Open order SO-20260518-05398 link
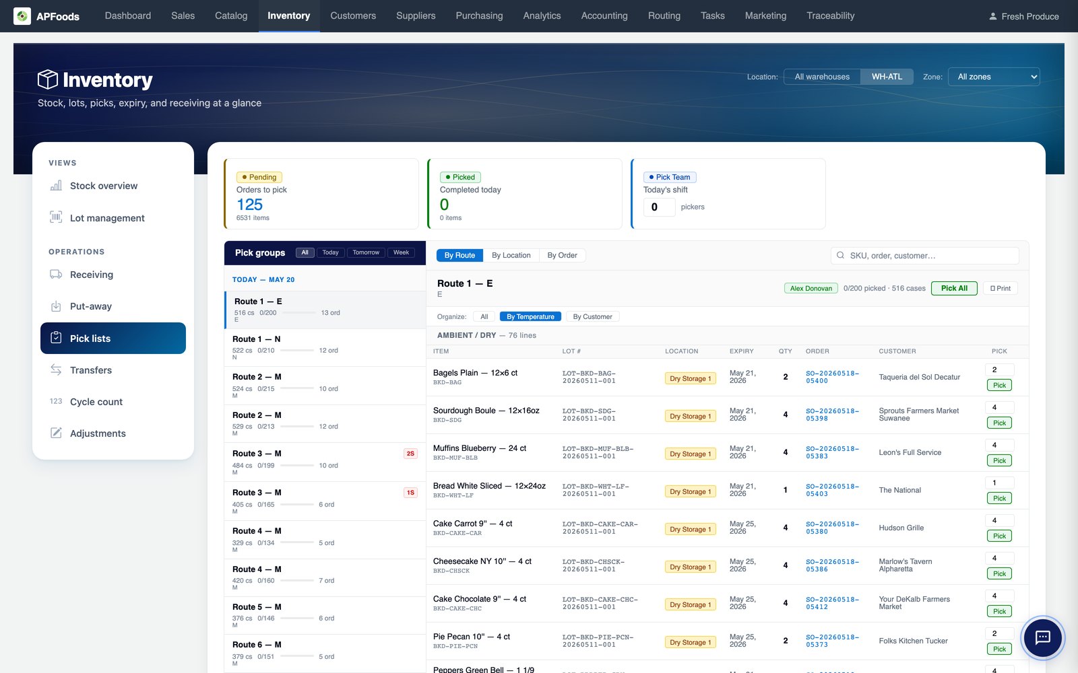The width and height of the screenshot is (1078, 673). pyautogui.click(x=832, y=415)
